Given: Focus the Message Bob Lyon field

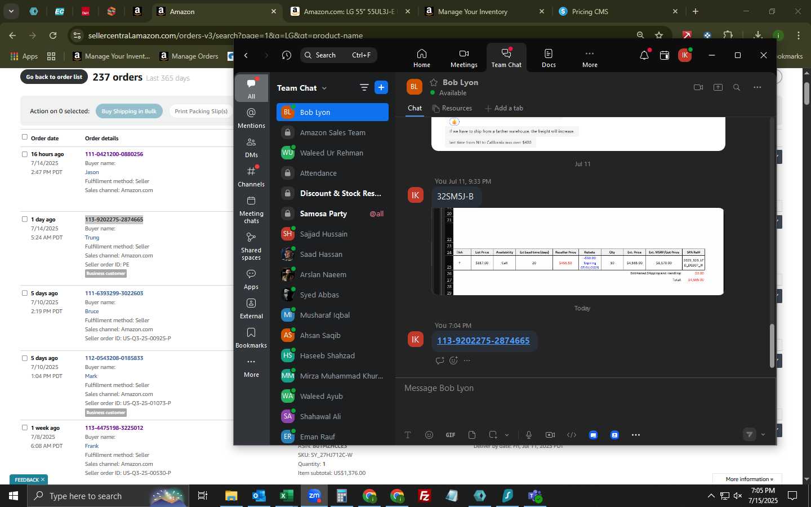Looking at the screenshot, I should pyautogui.click(x=585, y=388).
